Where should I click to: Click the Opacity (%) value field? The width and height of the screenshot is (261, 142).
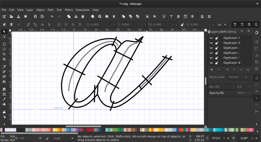coord(241,93)
